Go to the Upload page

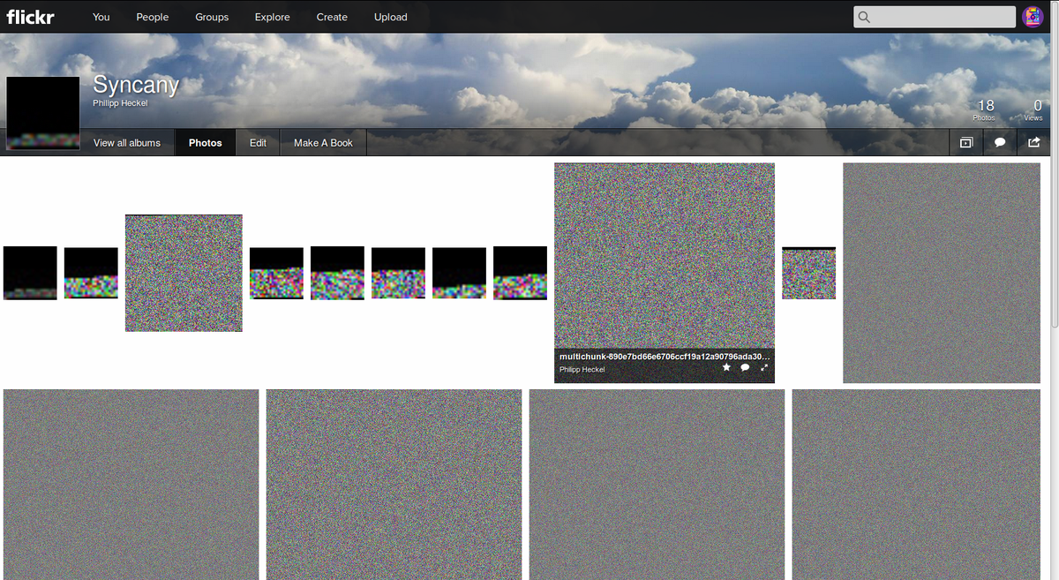point(390,17)
